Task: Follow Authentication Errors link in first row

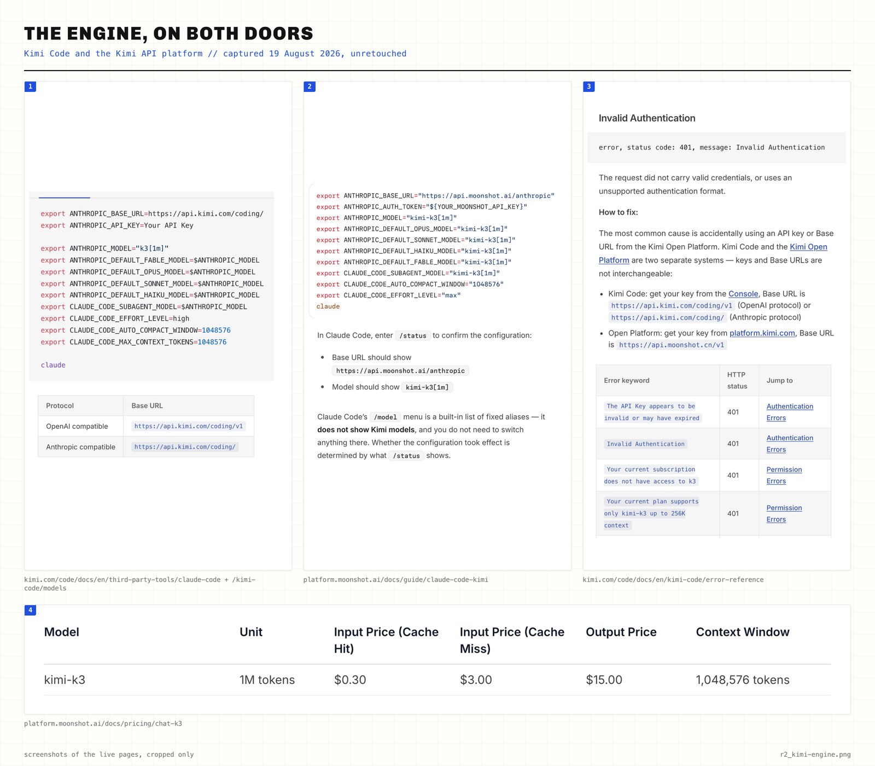Action: point(790,412)
